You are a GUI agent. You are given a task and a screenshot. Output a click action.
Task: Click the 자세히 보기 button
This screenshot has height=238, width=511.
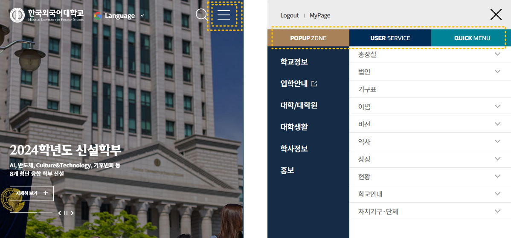click(32, 193)
